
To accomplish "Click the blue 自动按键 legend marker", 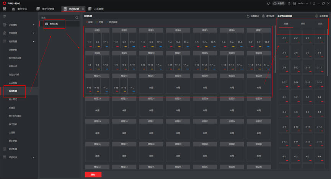I will [108, 22].
